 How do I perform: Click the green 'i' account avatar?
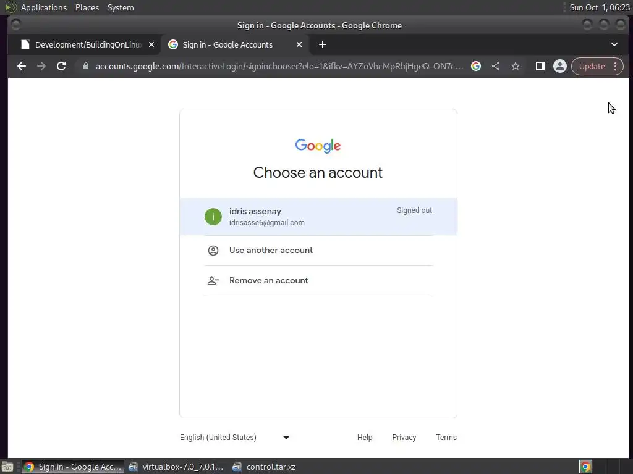point(213,217)
